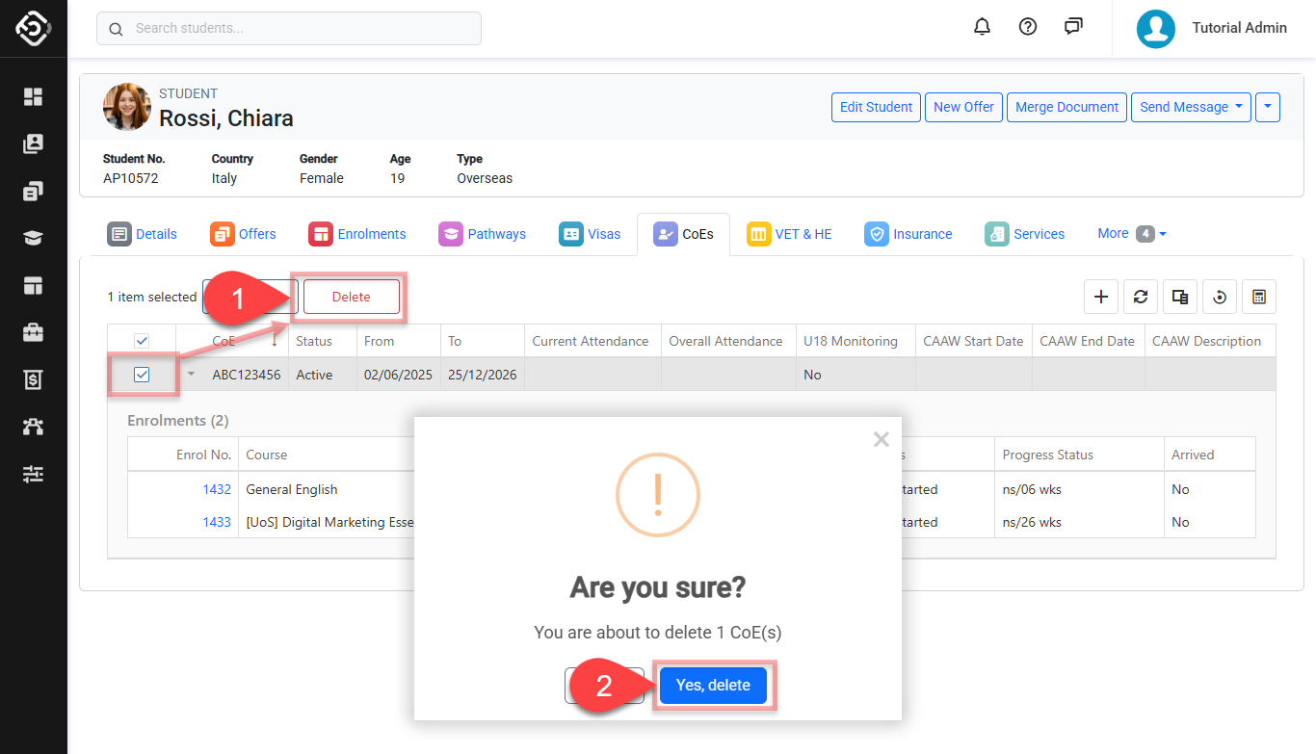
Task: Uncheck the ABC123456 CoE row checkbox
Action: tap(142, 375)
